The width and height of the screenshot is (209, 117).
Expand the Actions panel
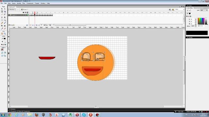click(x=96, y=109)
